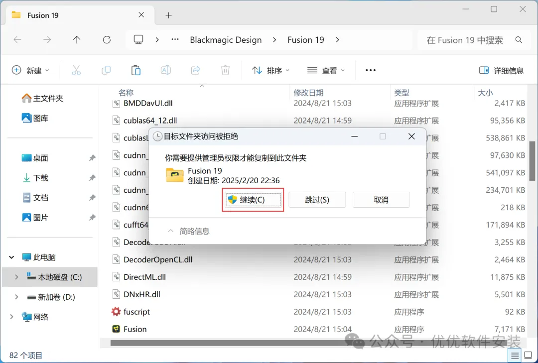Collapse 简略信息 in the dialog
This screenshot has width=538, height=363.
(188, 231)
